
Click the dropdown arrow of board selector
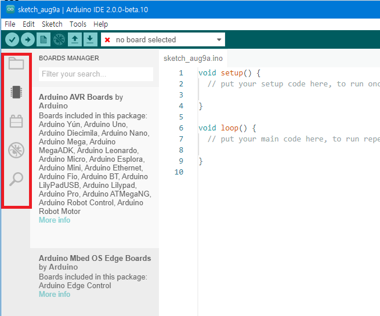(x=219, y=39)
